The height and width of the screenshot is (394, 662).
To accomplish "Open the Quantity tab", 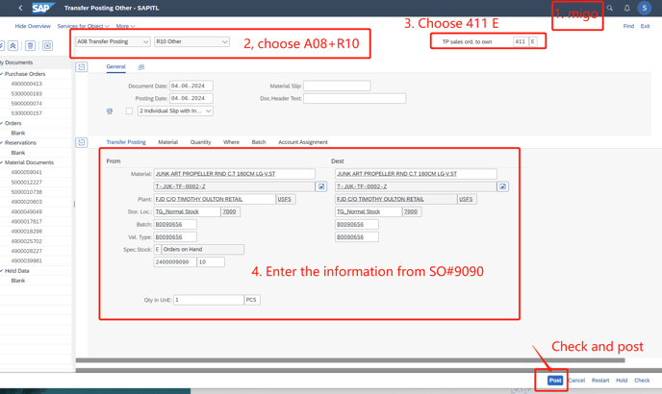I will [200, 142].
